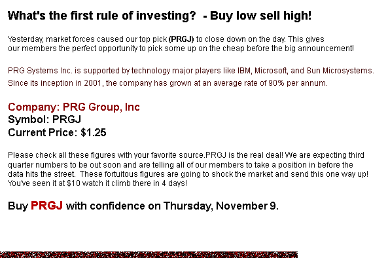
Task: Click the "Current Price: $1.25" line
Action: coord(57,132)
